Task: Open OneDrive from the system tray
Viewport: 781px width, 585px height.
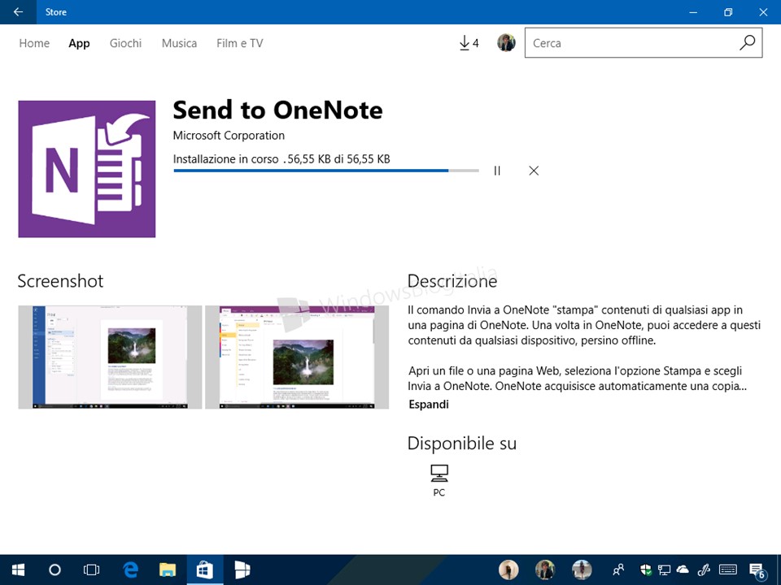Action: [x=683, y=570]
